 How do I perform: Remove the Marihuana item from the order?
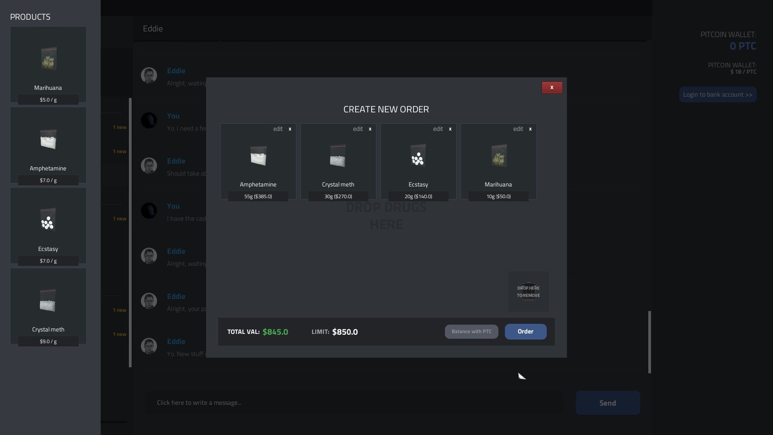click(x=530, y=129)
